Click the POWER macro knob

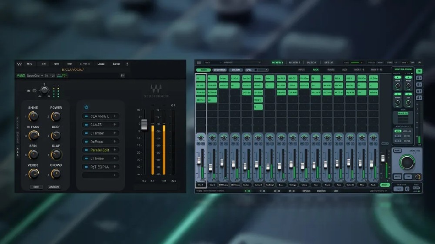[x=56, y=116]
